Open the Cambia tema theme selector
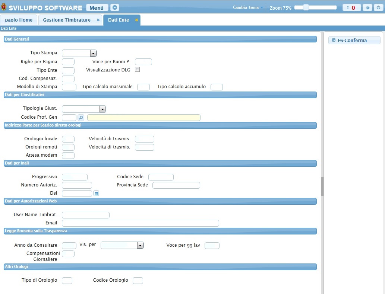The image size is (385, 294). pyautogui.click(x=248, y=7)
